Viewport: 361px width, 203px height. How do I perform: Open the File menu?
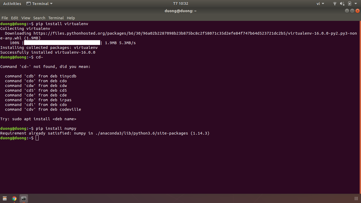[x=5, y=18]
